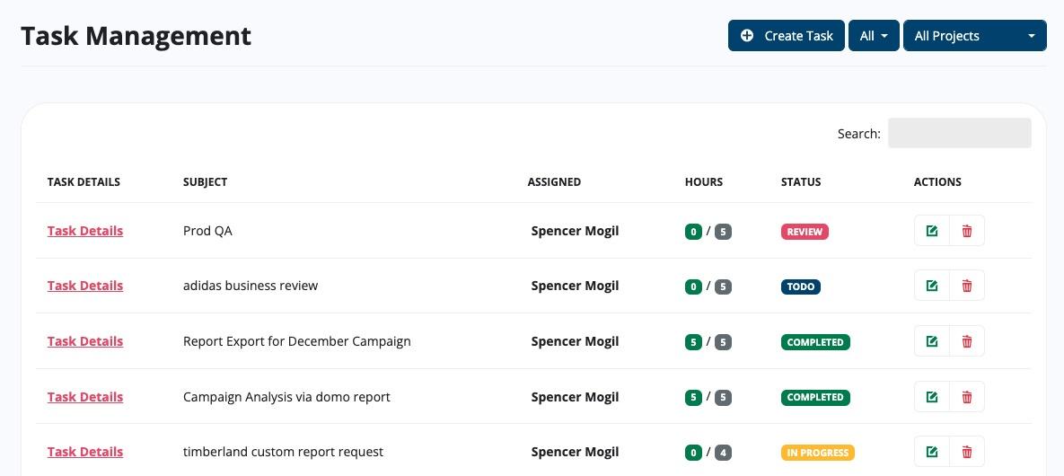Select the 'Prod QA' subject text

coord(207,231)
